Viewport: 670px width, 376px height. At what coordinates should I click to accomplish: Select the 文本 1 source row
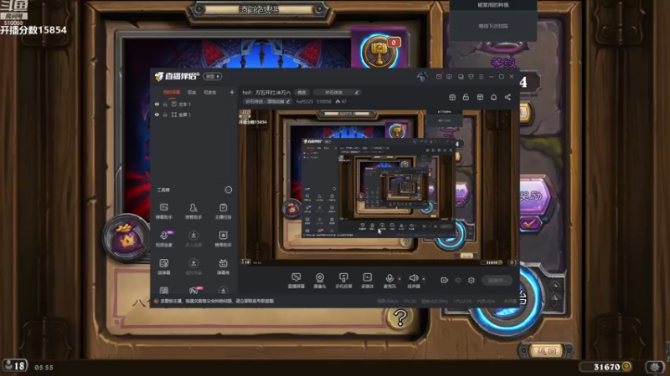(194, 104)
